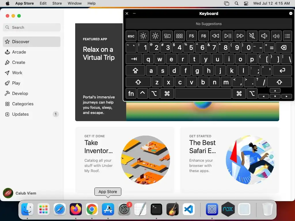295x221 pixels.
Task: Launch Firefox from the Dock
Action: coord(76,209)
